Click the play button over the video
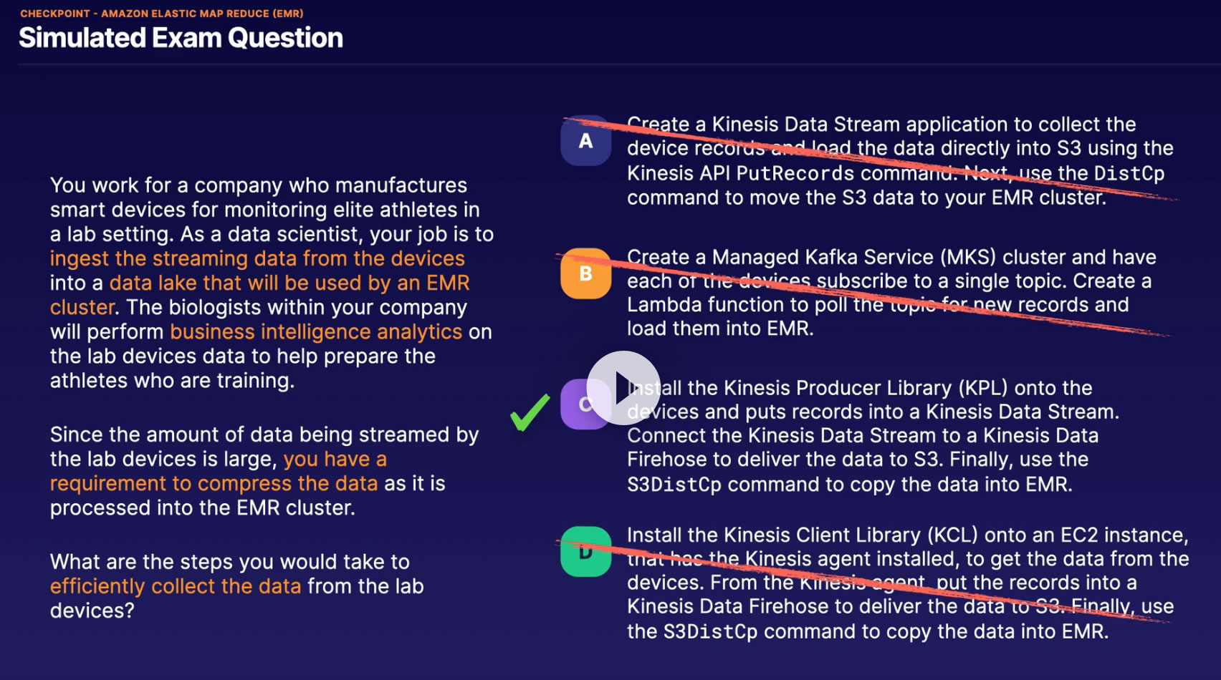This screenshot has width=1221, height=680. click(623, 388)
